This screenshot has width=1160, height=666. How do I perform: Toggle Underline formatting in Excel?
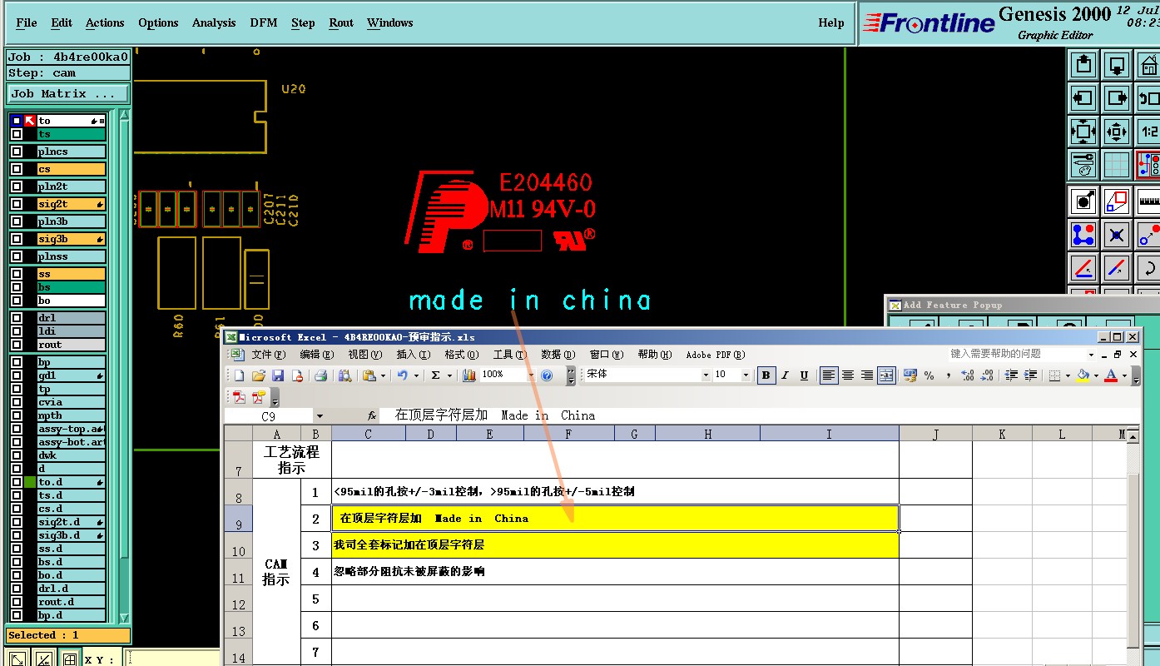(x=804, y=375)
